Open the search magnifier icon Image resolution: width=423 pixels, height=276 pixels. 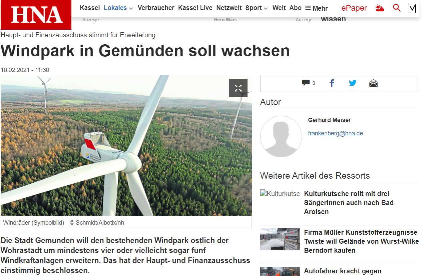(397, 8)
